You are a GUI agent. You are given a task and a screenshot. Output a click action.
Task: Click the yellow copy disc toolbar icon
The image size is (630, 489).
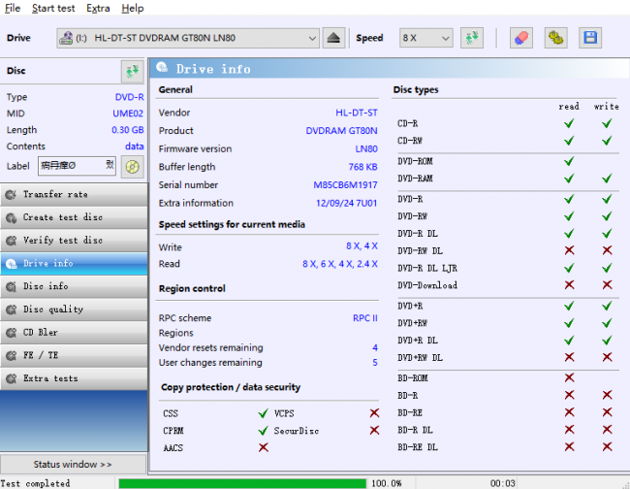coord(555,38)
